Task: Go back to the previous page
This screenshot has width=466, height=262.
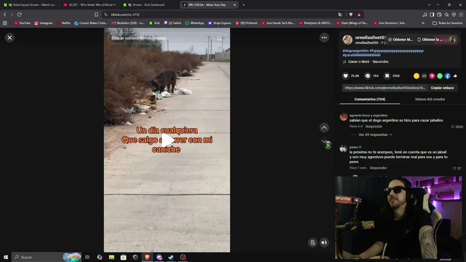Action: point(5,15)
